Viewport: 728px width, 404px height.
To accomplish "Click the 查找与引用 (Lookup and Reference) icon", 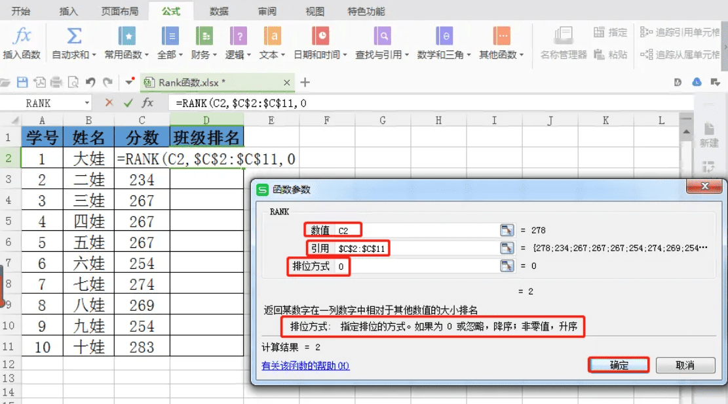I will [x=383, y=36].
